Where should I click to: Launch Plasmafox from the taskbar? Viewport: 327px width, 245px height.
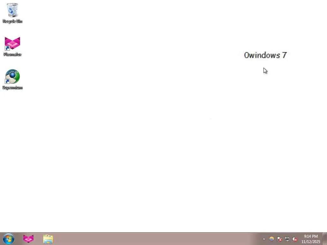click(28, 239)
